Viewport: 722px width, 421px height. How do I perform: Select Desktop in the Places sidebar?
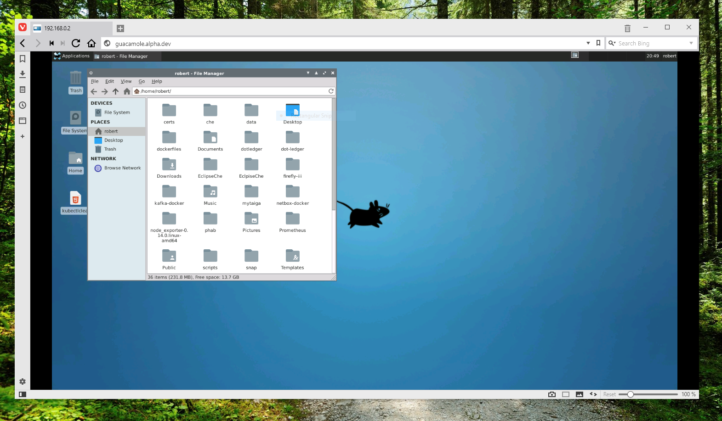point(117,140)
